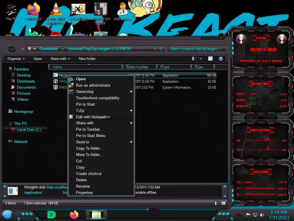Click the change view icon in toolbar
This screenshot has height=221, width=294.
(x=194, y=59)
